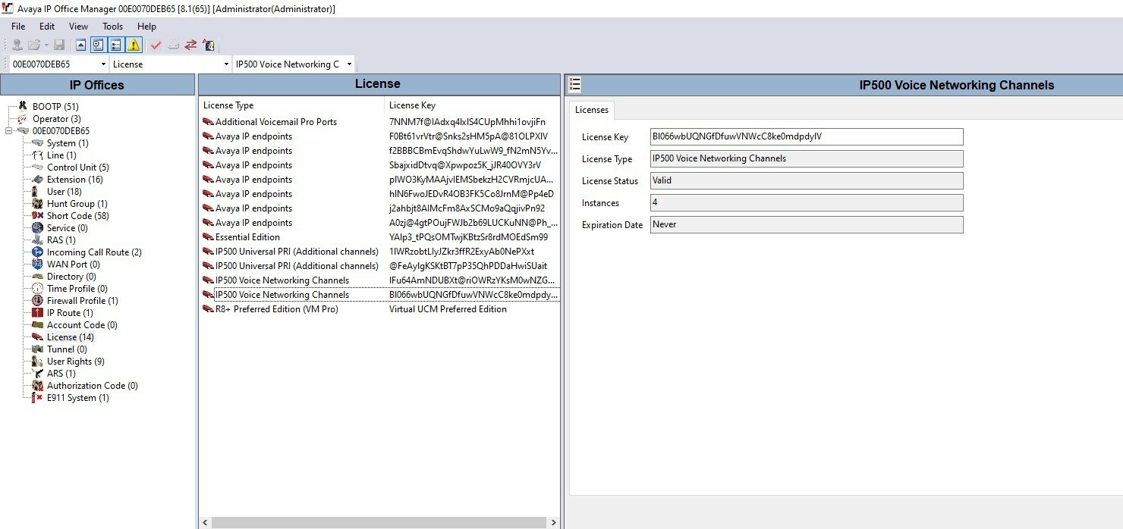Select Authorization Code (0) in the tree

(x=93, y=386)
